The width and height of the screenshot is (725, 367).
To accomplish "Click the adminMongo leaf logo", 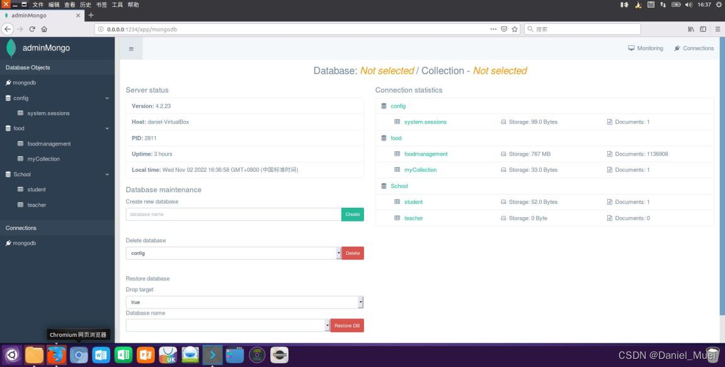I will coord(10,48).
